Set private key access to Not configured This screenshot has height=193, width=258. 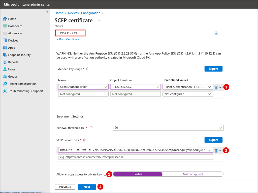pos(193,174)
